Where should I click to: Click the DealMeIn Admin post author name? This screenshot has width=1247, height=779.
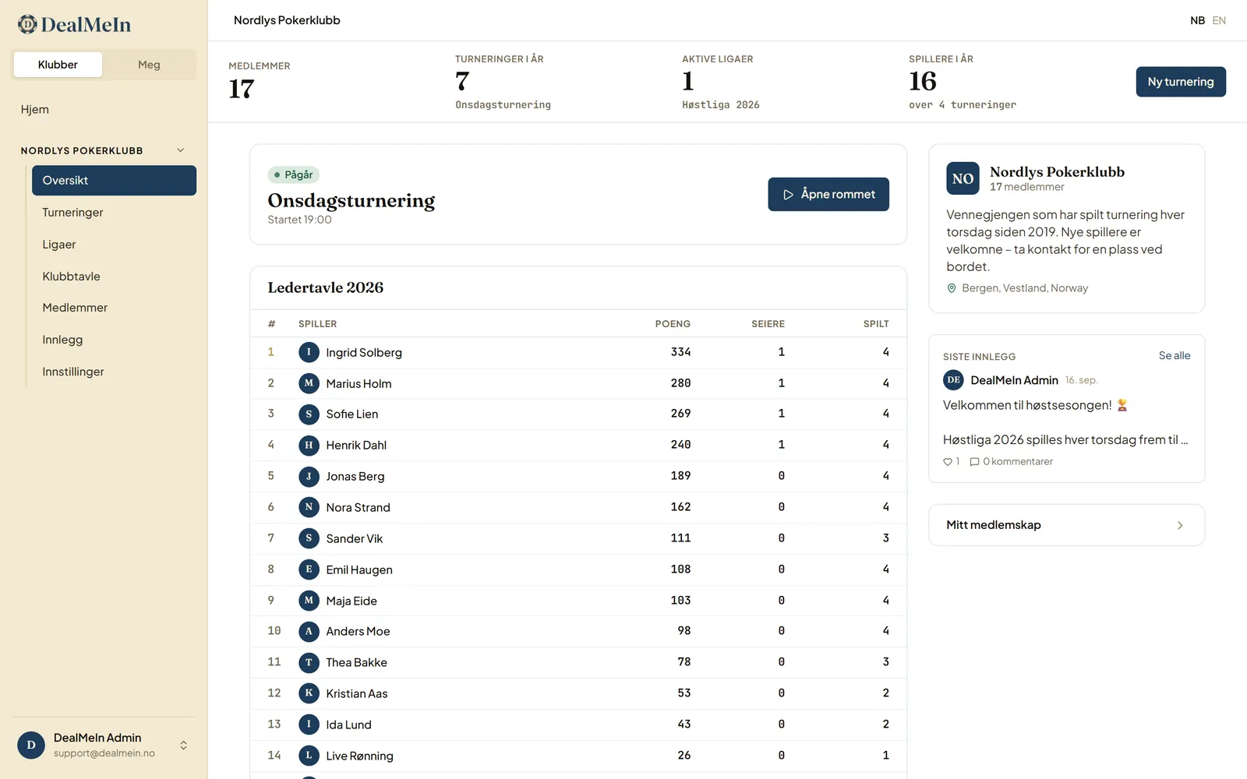tap(1014, 380)
